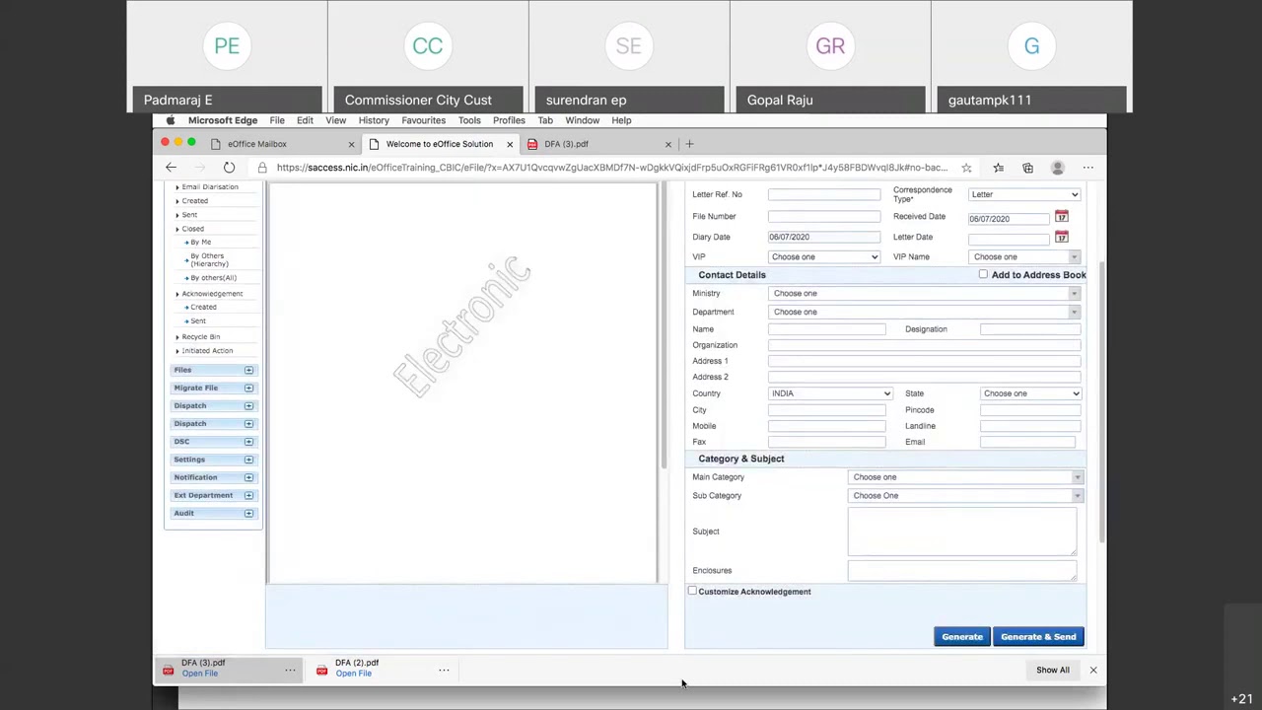Expand the Settings section plus icon

point(248,460)
